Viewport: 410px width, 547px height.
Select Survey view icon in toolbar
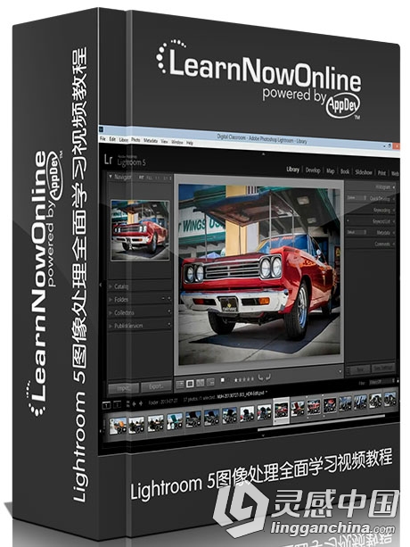coord(210,382)
